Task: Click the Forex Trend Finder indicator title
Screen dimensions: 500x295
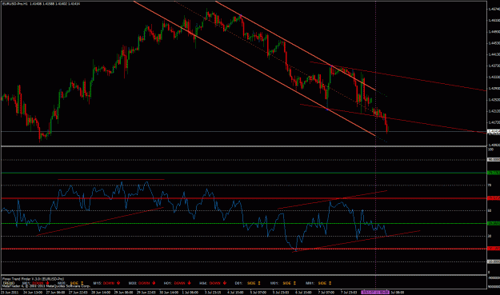Action: pos(33,279)
